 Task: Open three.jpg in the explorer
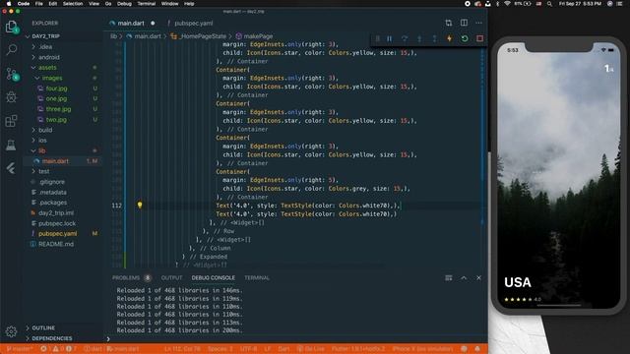tap(58, 109)
